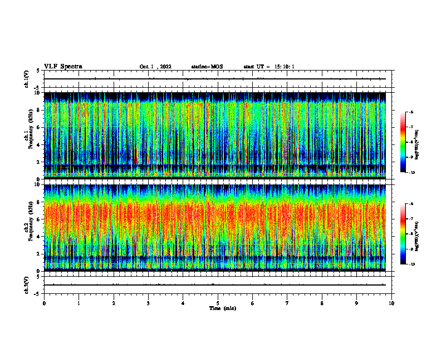
Task: Click the -7 label on ch.2 colorbar
Action: tap(411, 219)
